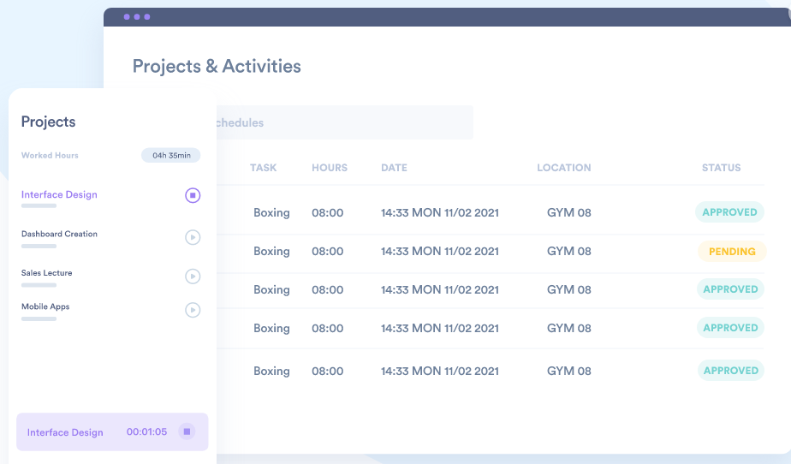Play the Sales Lecture project
The height and width of the screenshot is (464, 791).
click(x=193, y=276)
